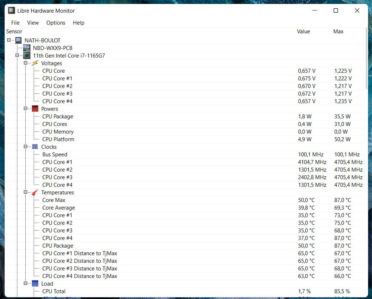Click the Sensor column header

pyautogui.click(x=14, y=31)
